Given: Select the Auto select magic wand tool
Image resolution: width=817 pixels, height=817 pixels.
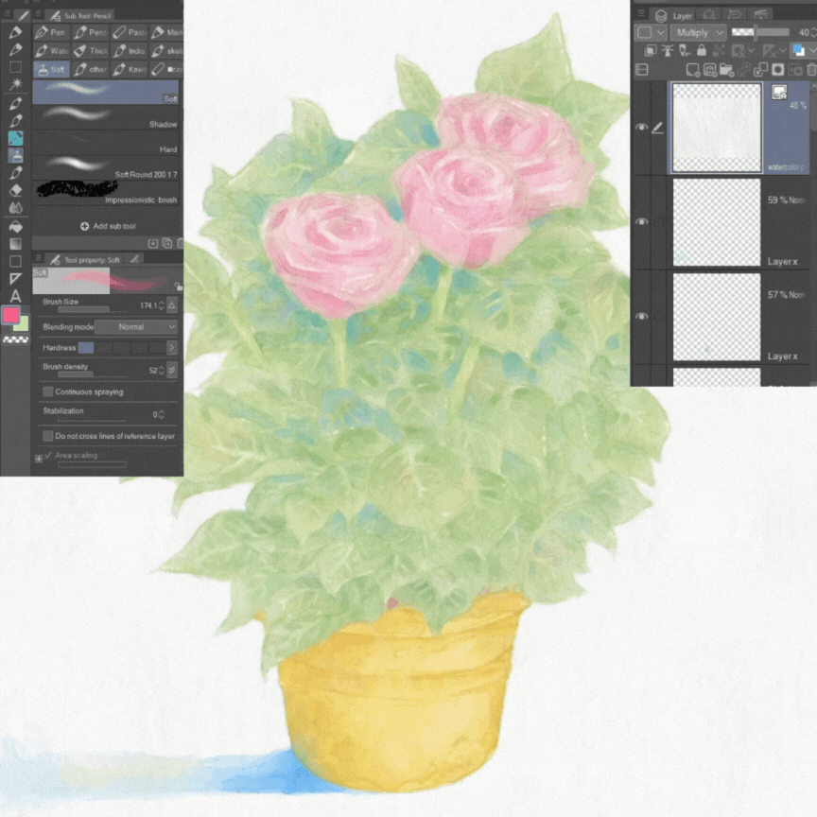Looking at the screenshot, I should point(15,84).
